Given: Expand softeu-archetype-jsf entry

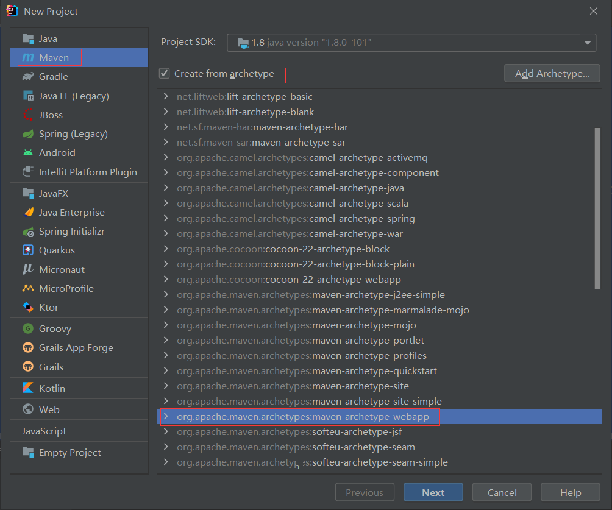Looking at the screenshot, I should [166, 431].
